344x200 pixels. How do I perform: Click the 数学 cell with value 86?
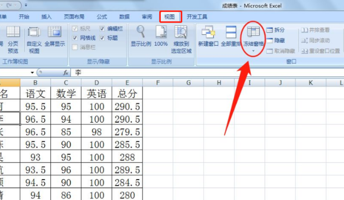[x=66, y=194]
